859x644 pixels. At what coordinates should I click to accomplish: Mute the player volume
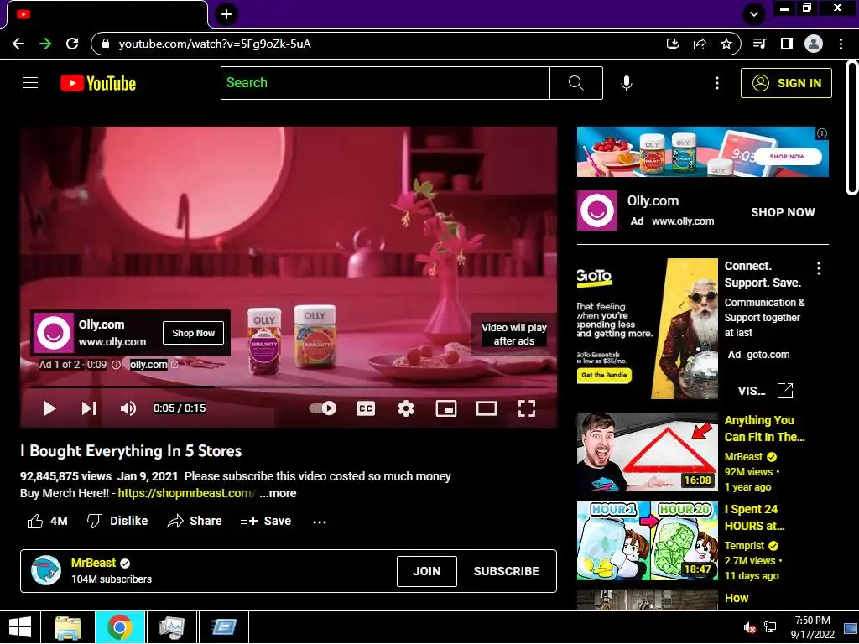128,408
